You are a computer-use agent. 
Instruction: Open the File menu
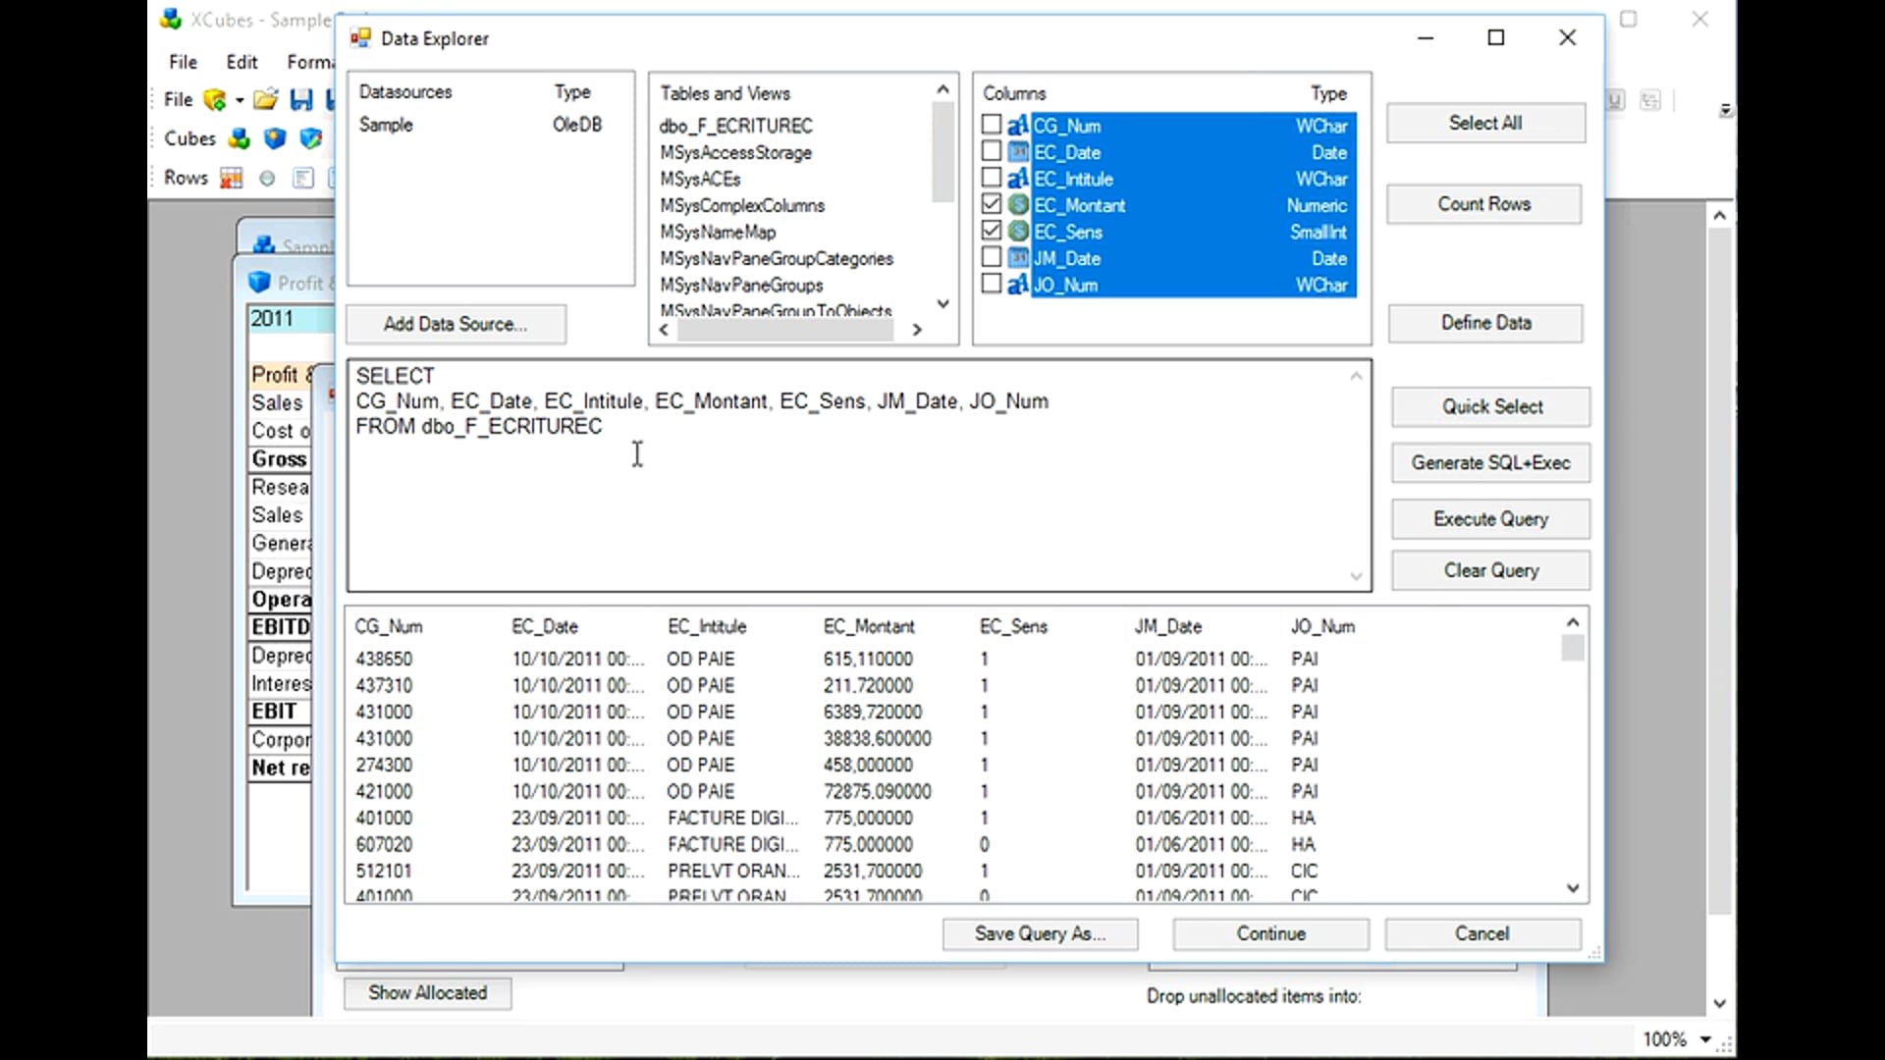(183, 61)
